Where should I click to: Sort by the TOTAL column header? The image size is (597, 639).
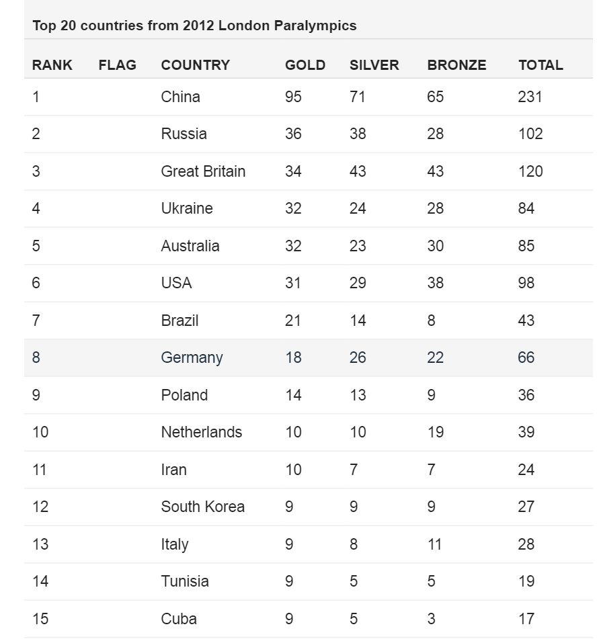pyautogui.click(x=541, y=65)
